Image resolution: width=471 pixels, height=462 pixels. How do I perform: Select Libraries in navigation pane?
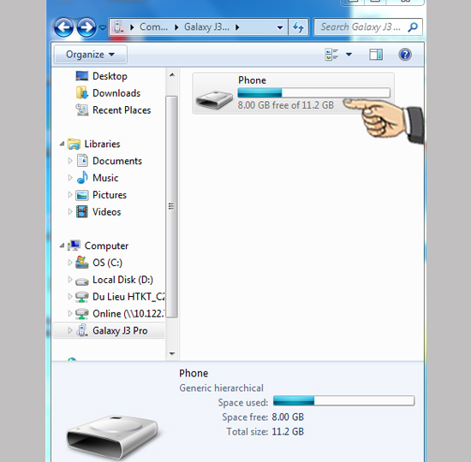(102, 144)
